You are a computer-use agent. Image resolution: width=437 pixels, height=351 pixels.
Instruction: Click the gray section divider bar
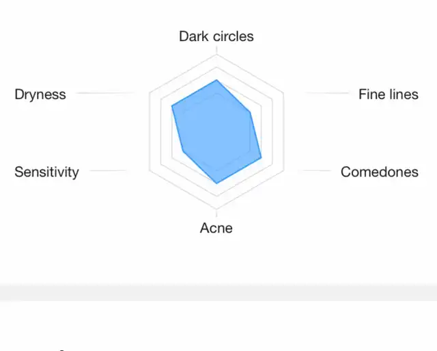(218, 292)
